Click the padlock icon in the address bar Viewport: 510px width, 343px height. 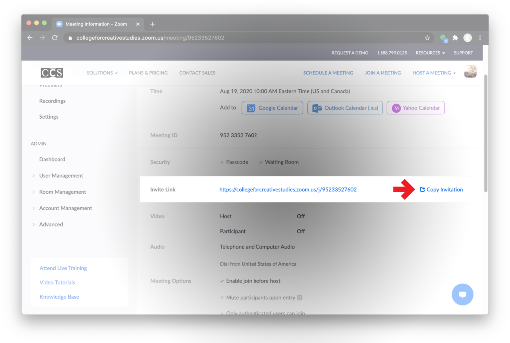pyautogui.click(x=71, y=37)
